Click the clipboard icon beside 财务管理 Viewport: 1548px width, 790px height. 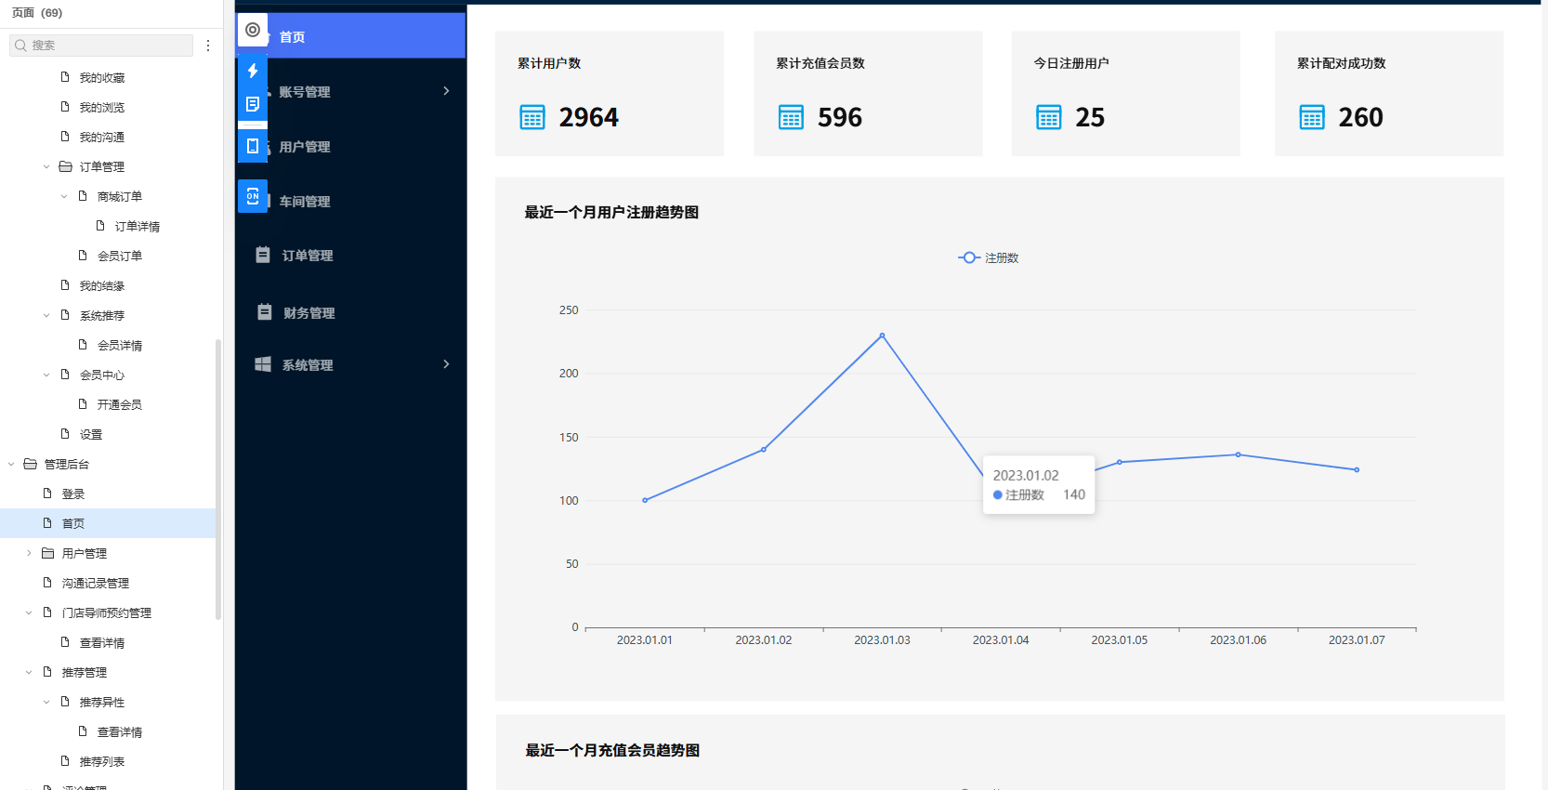[x=265, y=312]
